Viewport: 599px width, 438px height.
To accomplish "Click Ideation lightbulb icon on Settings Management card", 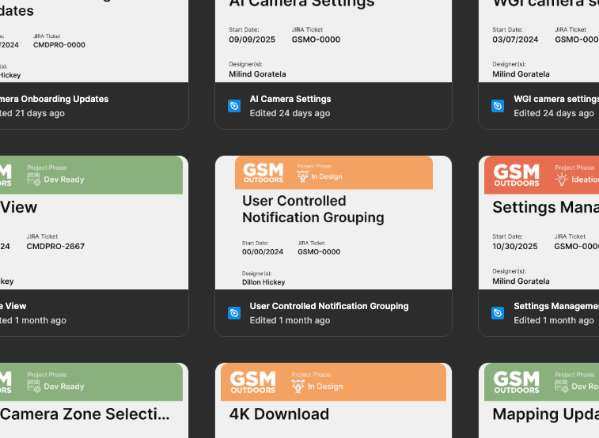I will click(x=562, y=179).
